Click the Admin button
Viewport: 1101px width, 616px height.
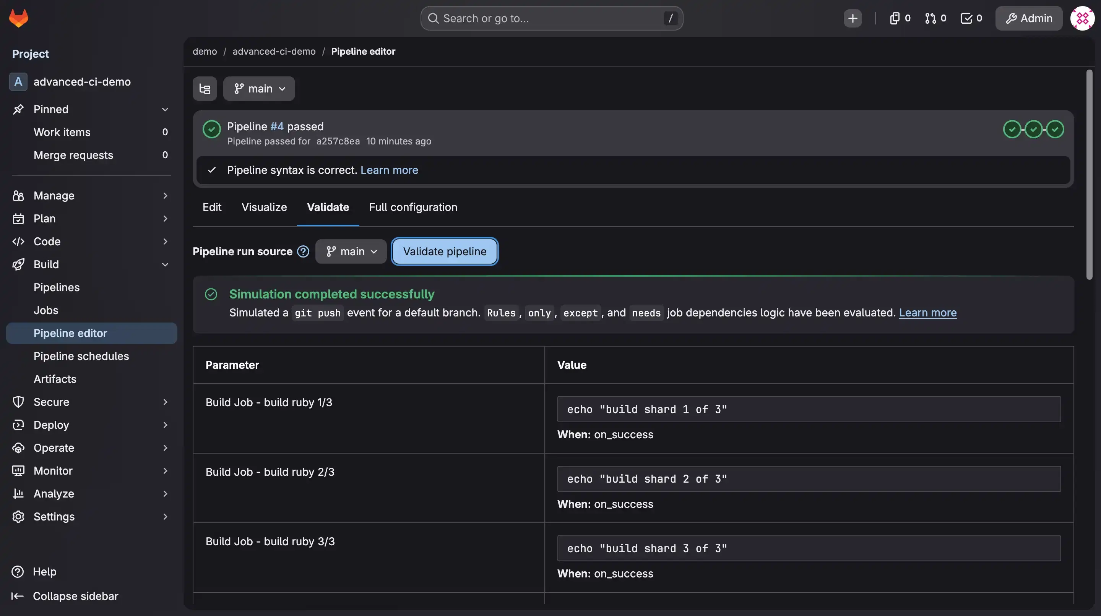pos(1029,18)
